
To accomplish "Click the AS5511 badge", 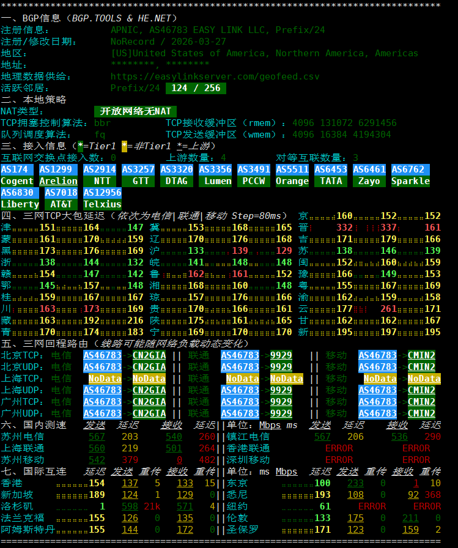I will pyautogui.click(x=292, y=169).
